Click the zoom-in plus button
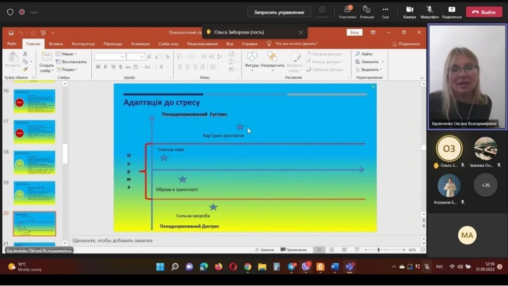The width and height of the screenshot is (508, 286). pyautogui.click(x=404, y=250)
